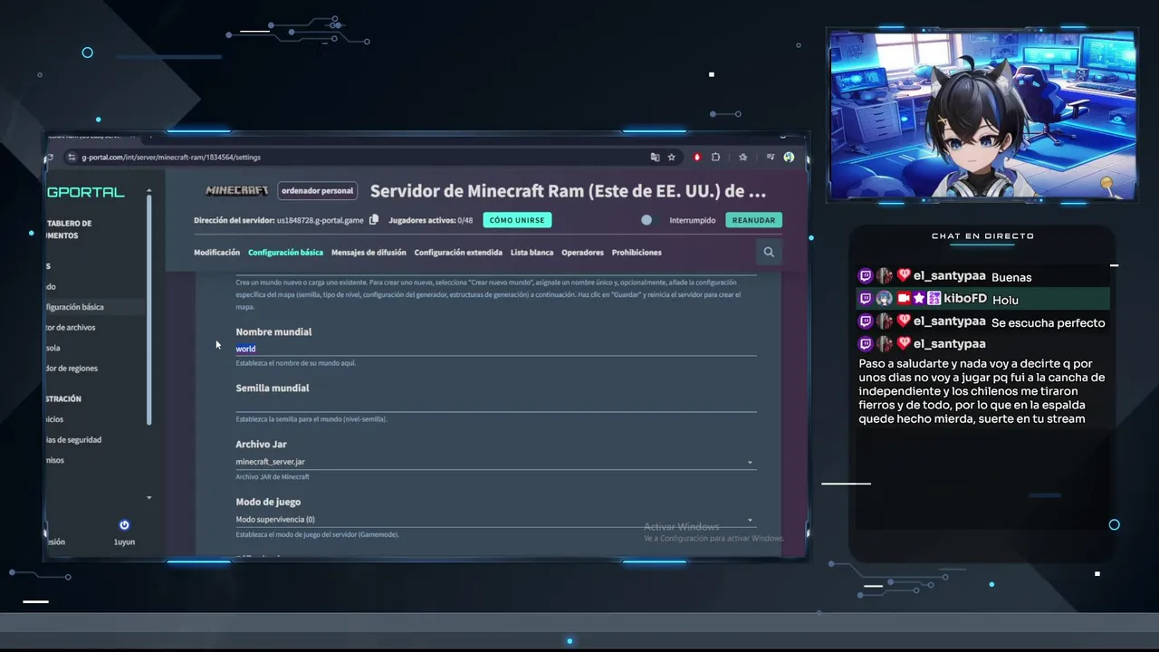This screenshot has height=652, width=1159.
Task: Open the Prohibiciones tab
Action: (637, 253)
